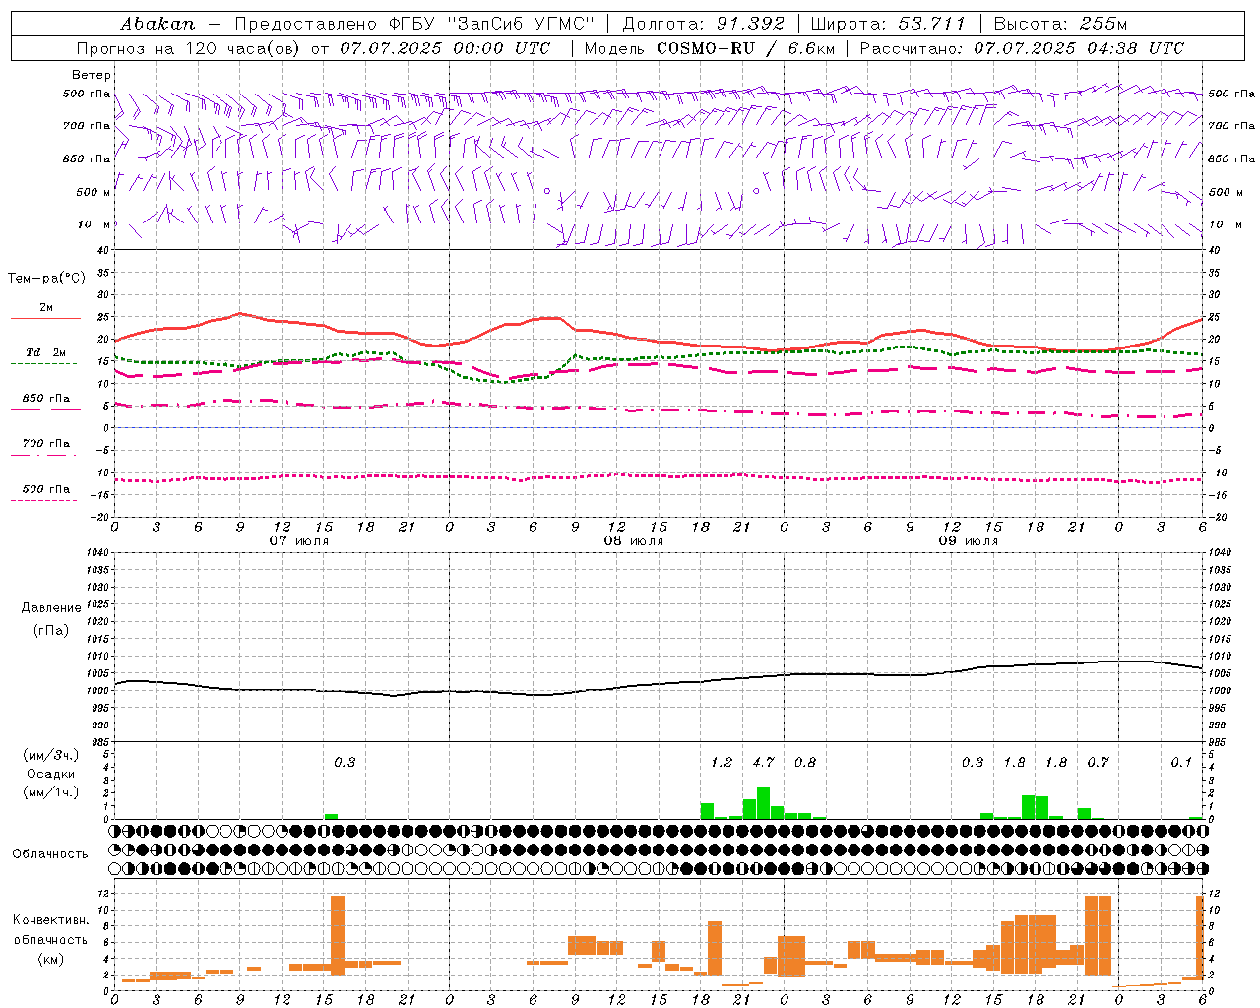This screenshot has width=1260, height=1008.
Task: Click the '08 июля' date label
Action: coord(634,541)
